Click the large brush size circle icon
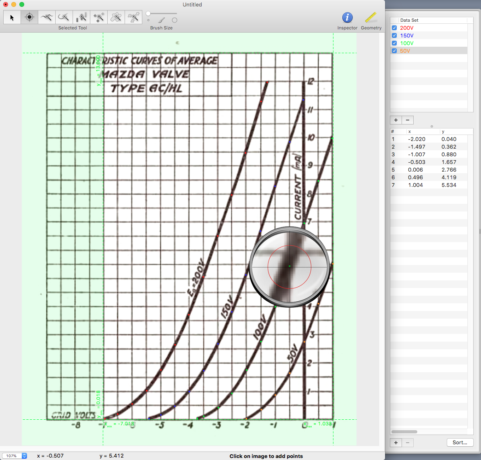Screen dimensions: 481x460 point(175,20)
